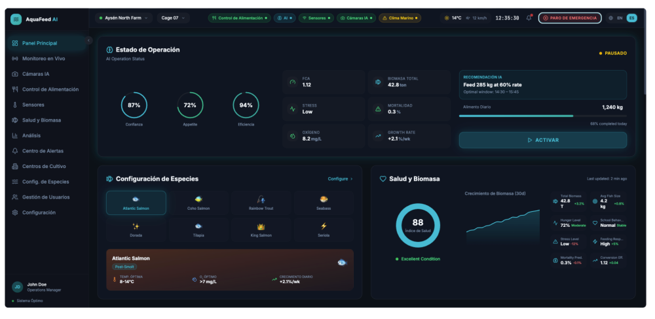Viewport: 655px width, 319px height.
Task: Open Panel Principal in the sidebar
Action: (x=46, y=43)
